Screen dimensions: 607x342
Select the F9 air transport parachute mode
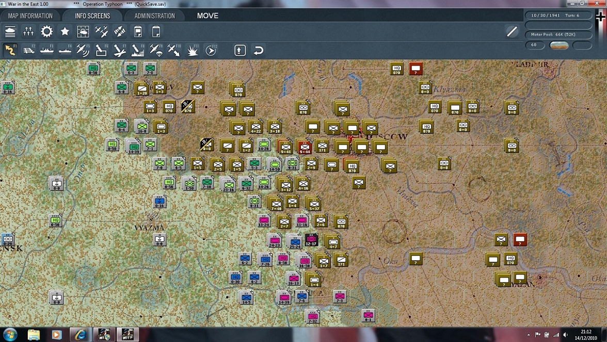[x=156, y=50]
